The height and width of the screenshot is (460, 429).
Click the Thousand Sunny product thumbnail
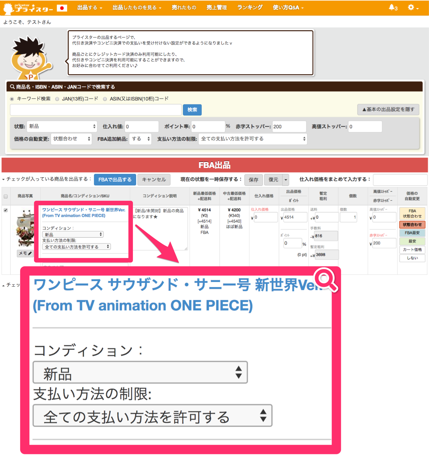tap(25, 228)
